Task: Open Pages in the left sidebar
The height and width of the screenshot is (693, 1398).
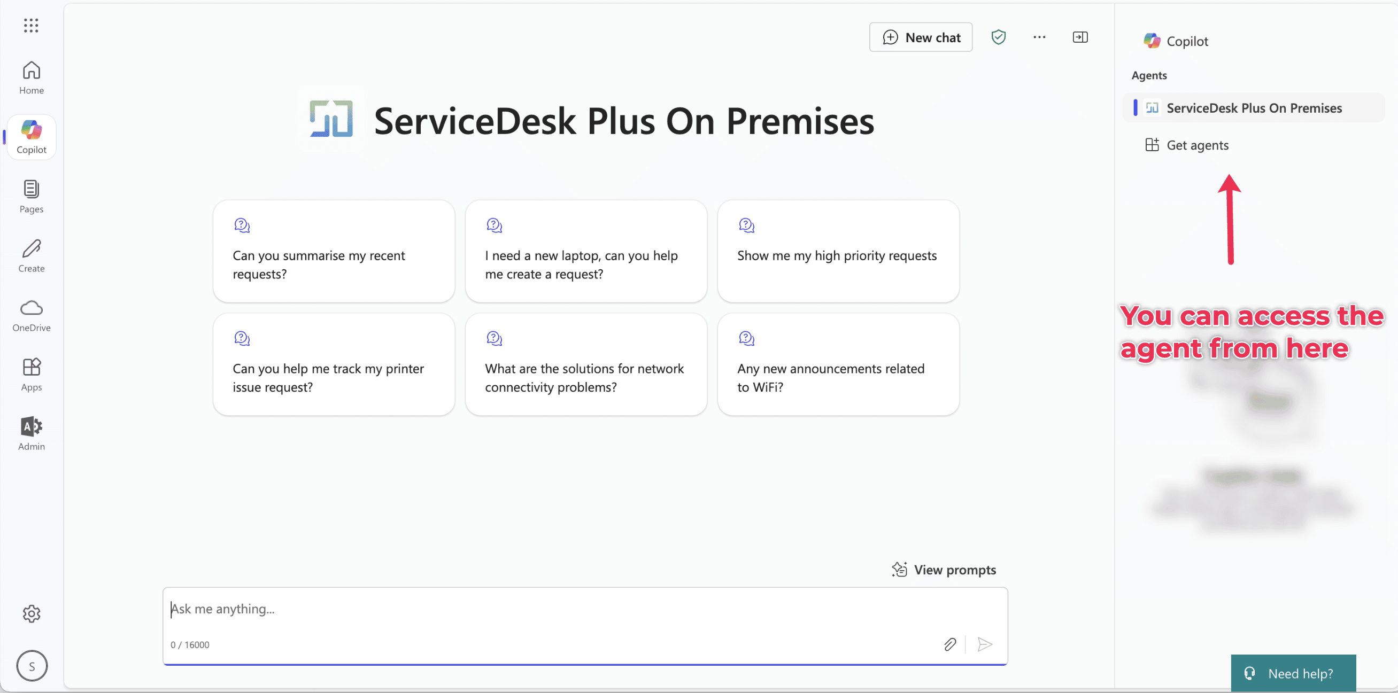Action: tap(31, 196)
